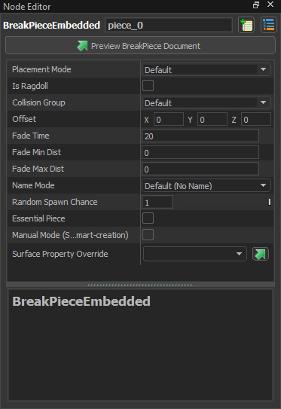Toggle the Manual Mode checkbox
281x409 pixels.
(148, 235)
